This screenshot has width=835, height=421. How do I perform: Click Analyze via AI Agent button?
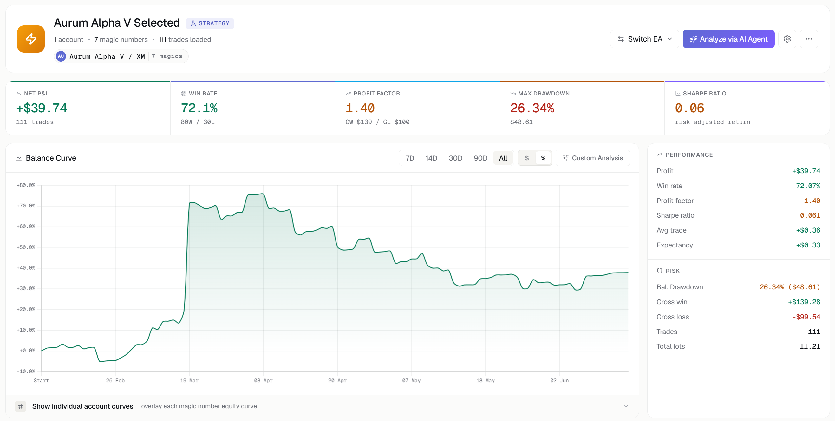pyautogui.click(x=728, y=39)
